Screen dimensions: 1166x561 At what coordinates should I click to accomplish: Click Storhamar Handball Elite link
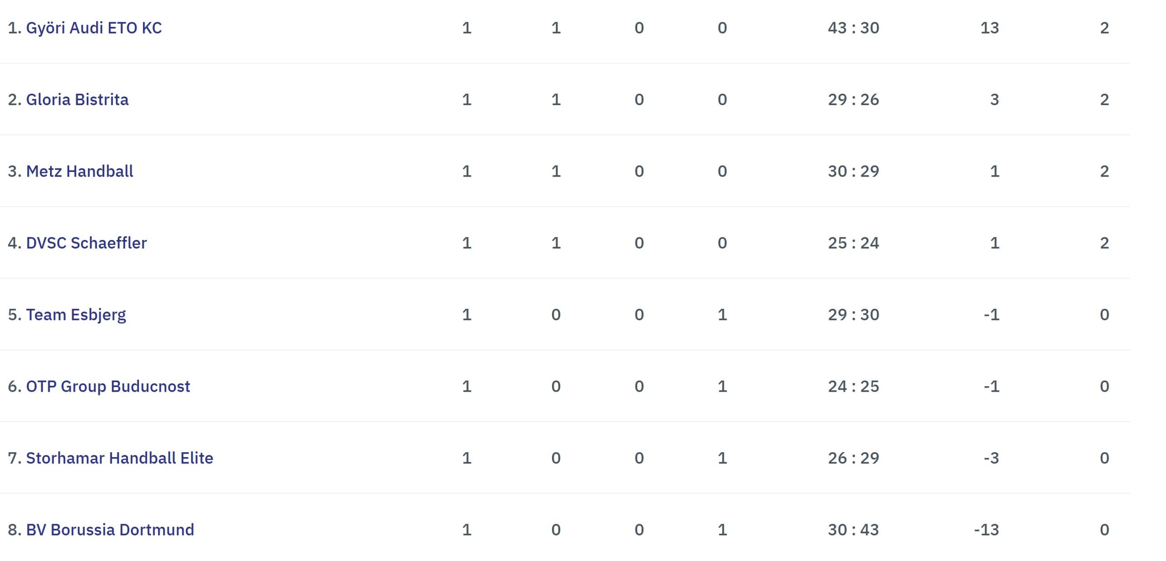[120, 458]
